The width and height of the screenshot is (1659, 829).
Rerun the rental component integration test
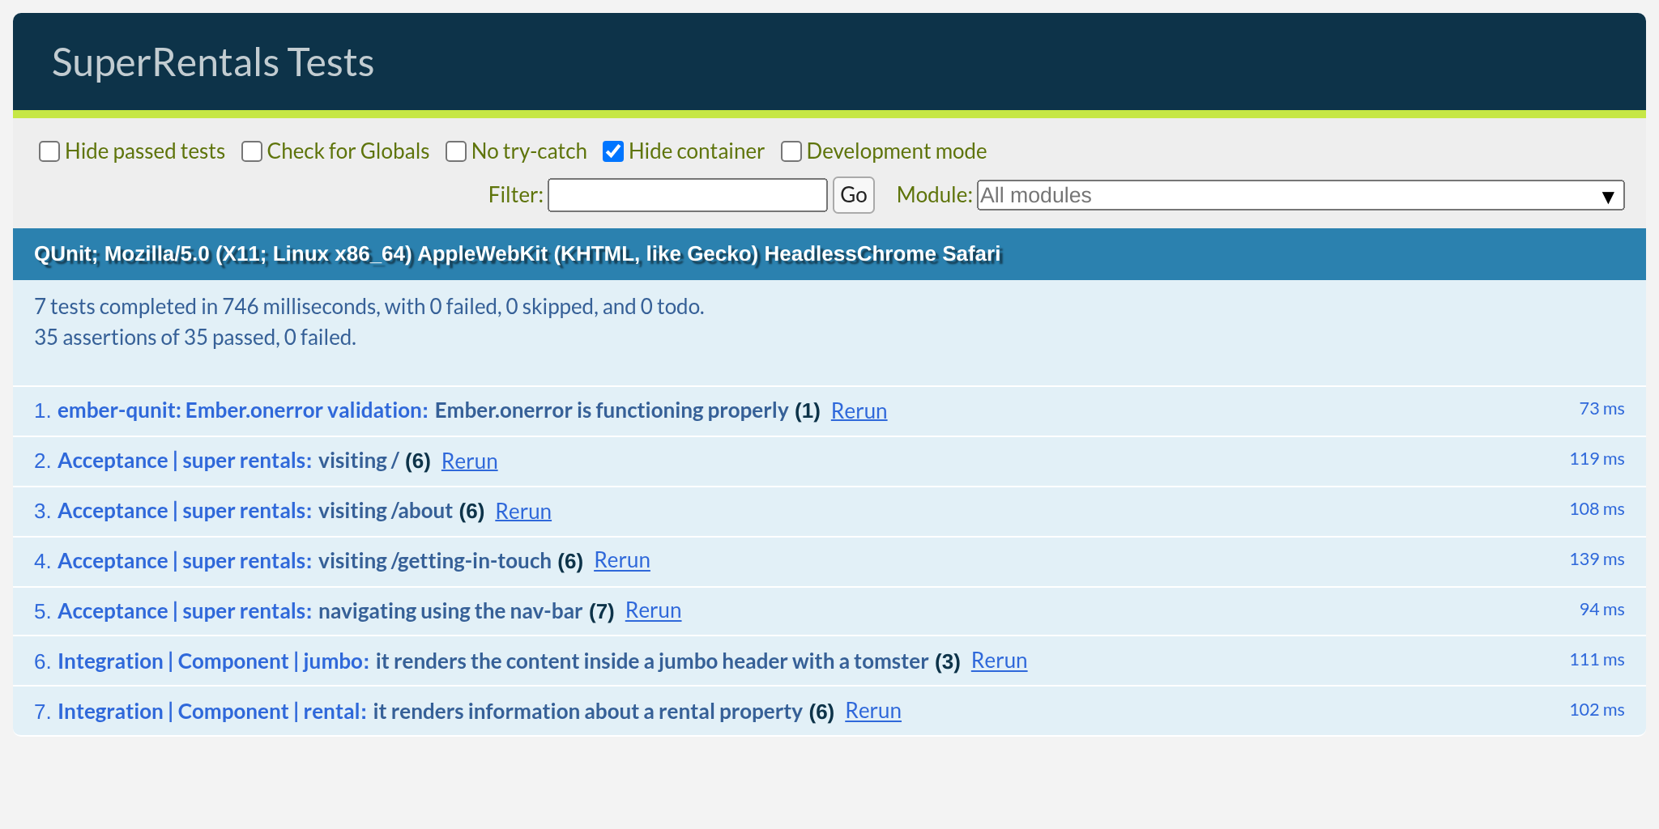click(873, 711)
